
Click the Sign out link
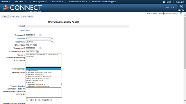[x=180, y=2]
